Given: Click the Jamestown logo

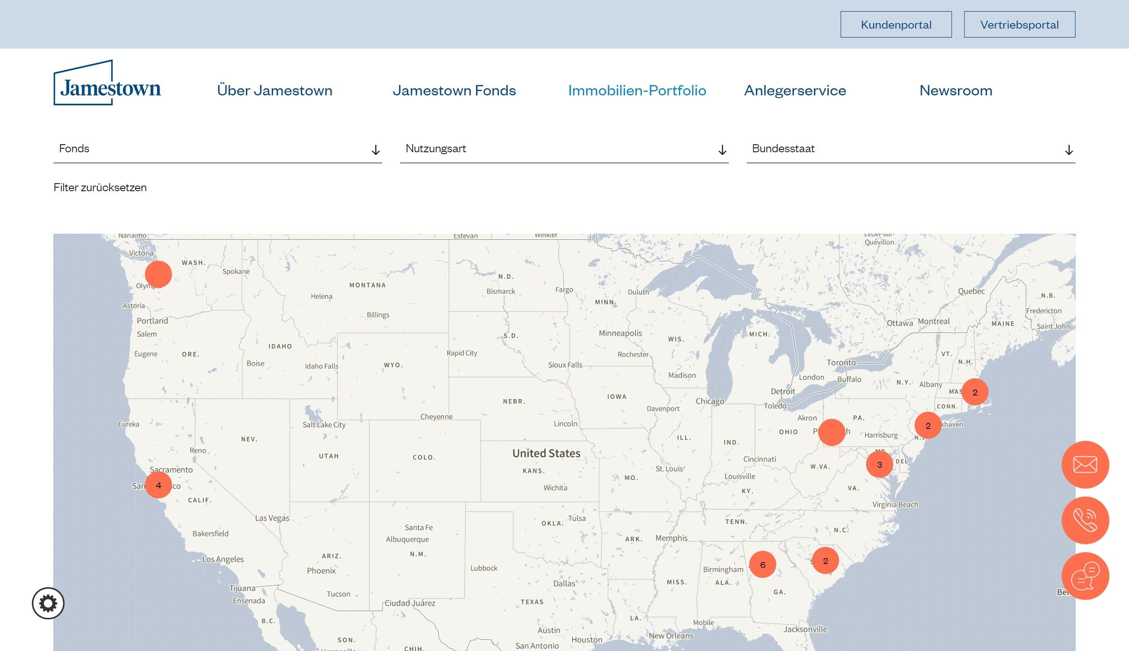Looking at the screenshot, I should (x=107, y=83).
